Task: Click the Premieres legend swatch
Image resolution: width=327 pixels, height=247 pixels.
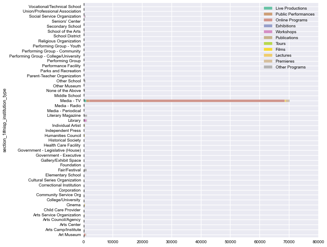Action: coord(268,61)
